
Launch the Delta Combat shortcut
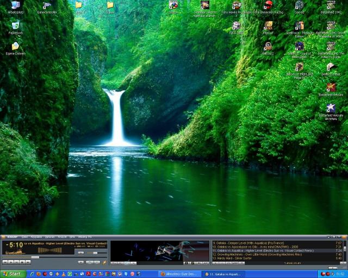tap(331, 67)
